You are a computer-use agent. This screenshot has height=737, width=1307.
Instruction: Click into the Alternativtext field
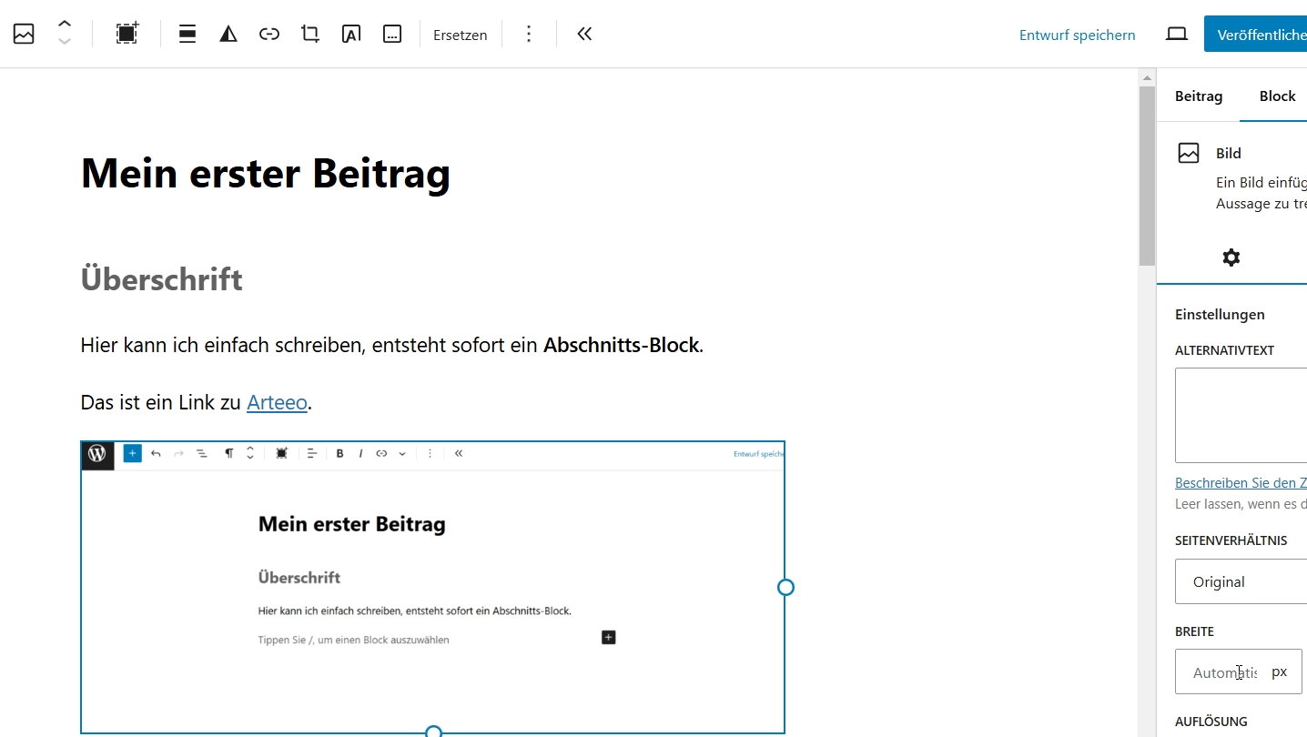pos(1241,415)
